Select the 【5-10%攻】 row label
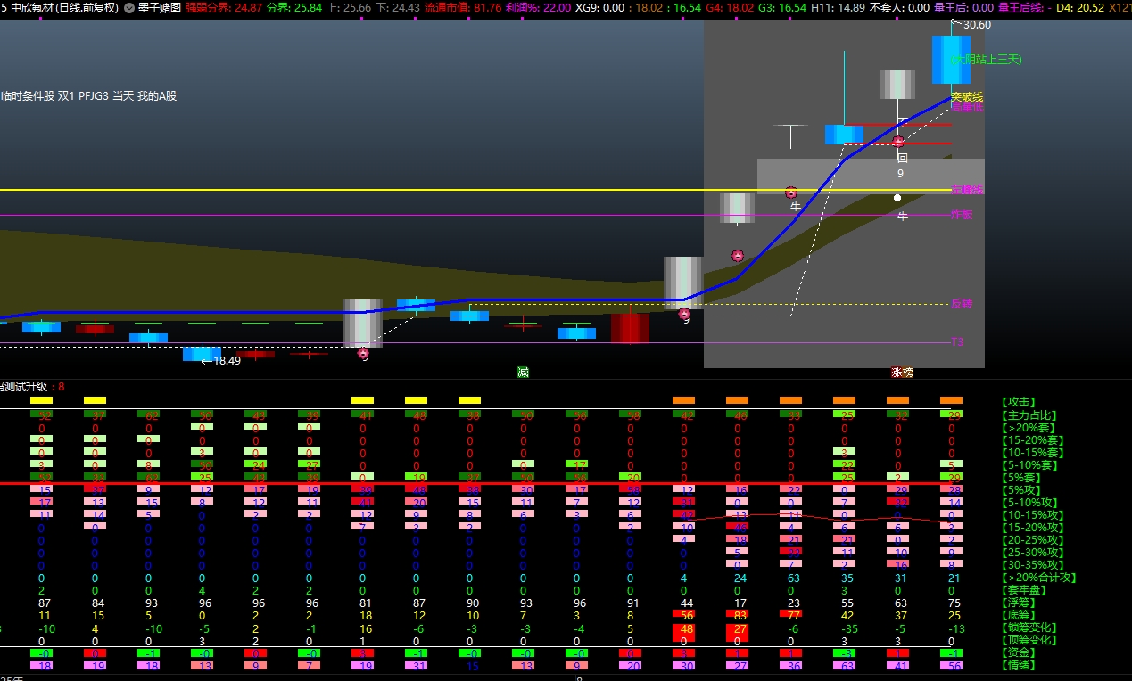Screen dimensions: 1132x681 1030,502
